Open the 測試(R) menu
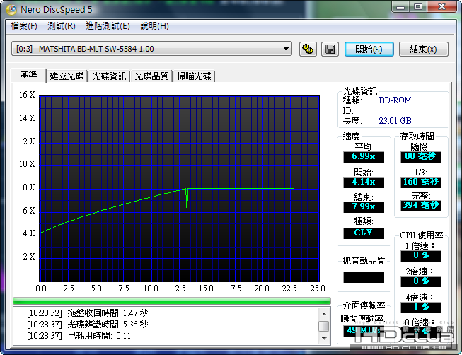Viewport: 462px width, 355px height. [62, 26]
